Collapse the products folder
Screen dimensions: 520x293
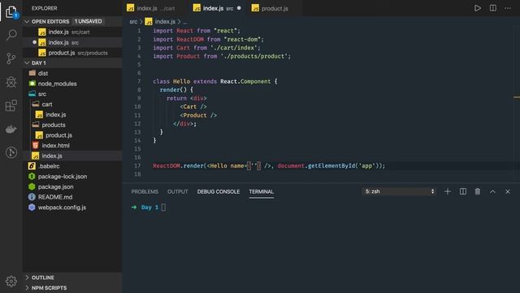click(72, 125)
